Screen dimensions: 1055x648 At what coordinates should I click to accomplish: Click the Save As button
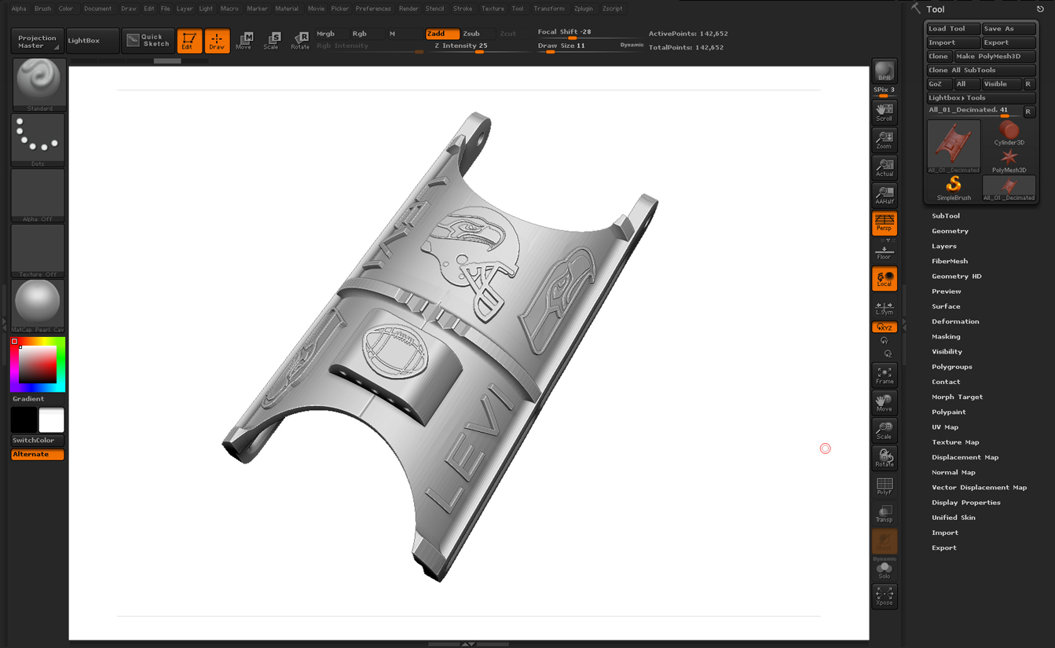pos(1009,29)
